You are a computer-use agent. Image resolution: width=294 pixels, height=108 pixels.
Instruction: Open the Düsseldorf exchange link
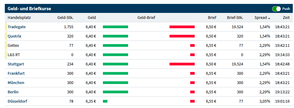(17, 101)
